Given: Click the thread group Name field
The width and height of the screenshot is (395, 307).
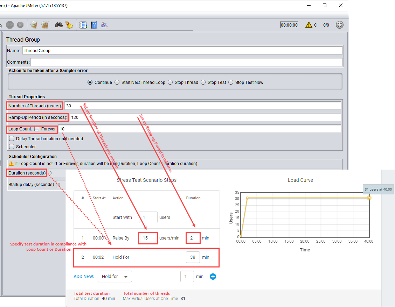Looking at the screenshot, I should (x=182, y=50).
